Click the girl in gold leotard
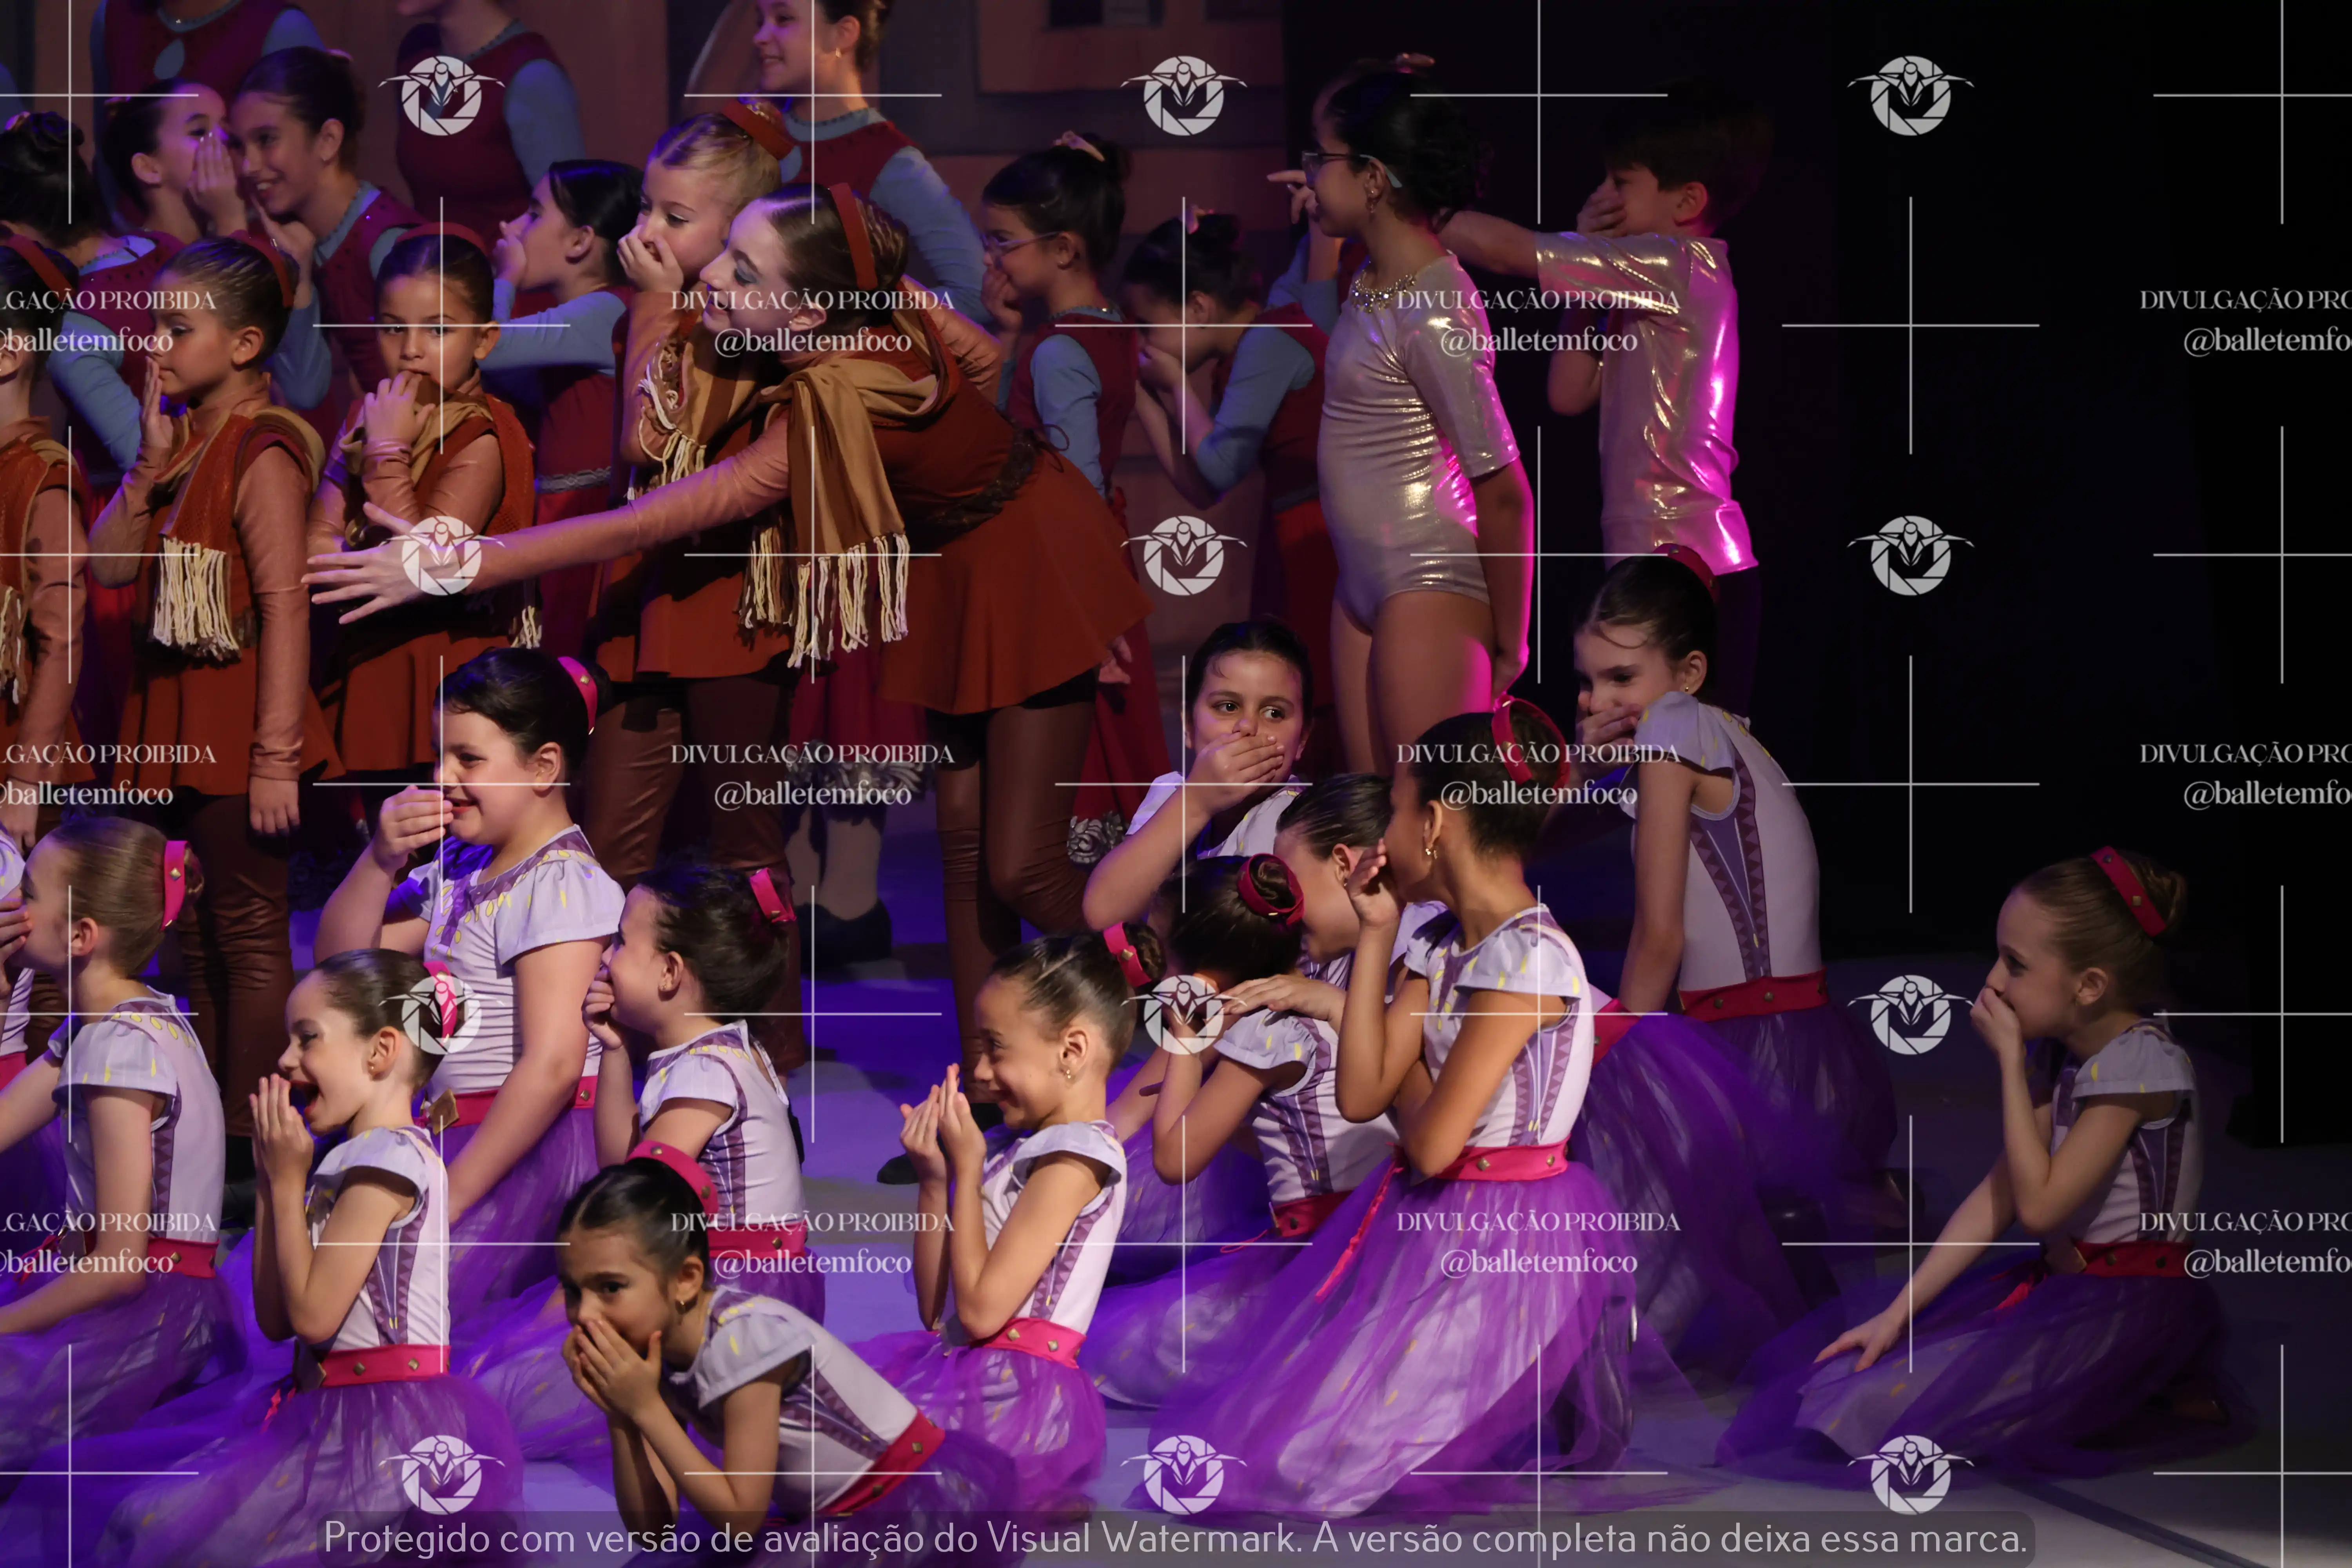 click(x=1410, y=440)
